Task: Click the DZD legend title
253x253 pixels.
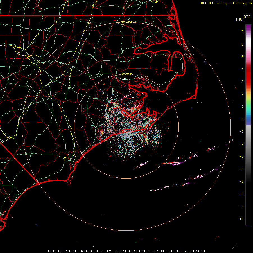Action: [x=247, y=17]
